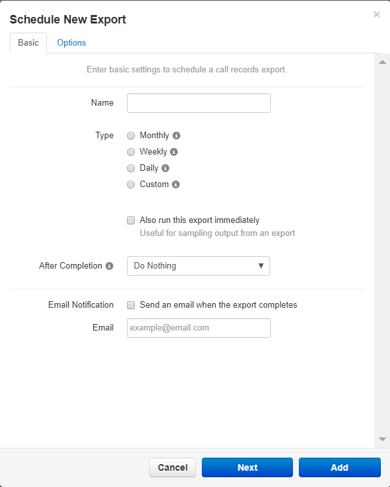Screen dimensions: 390x487
Task: Choose the Daily radio option
Action: click(131, 168)
